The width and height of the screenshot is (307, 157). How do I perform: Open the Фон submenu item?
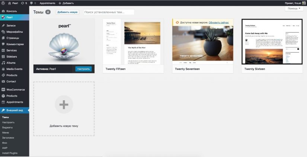click(x=4, y=143)
